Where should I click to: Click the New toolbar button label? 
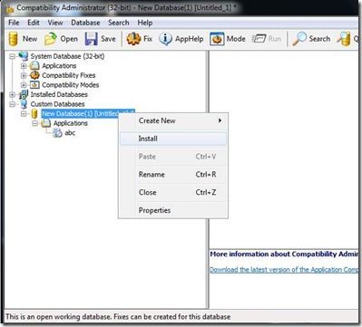[30, 39]
